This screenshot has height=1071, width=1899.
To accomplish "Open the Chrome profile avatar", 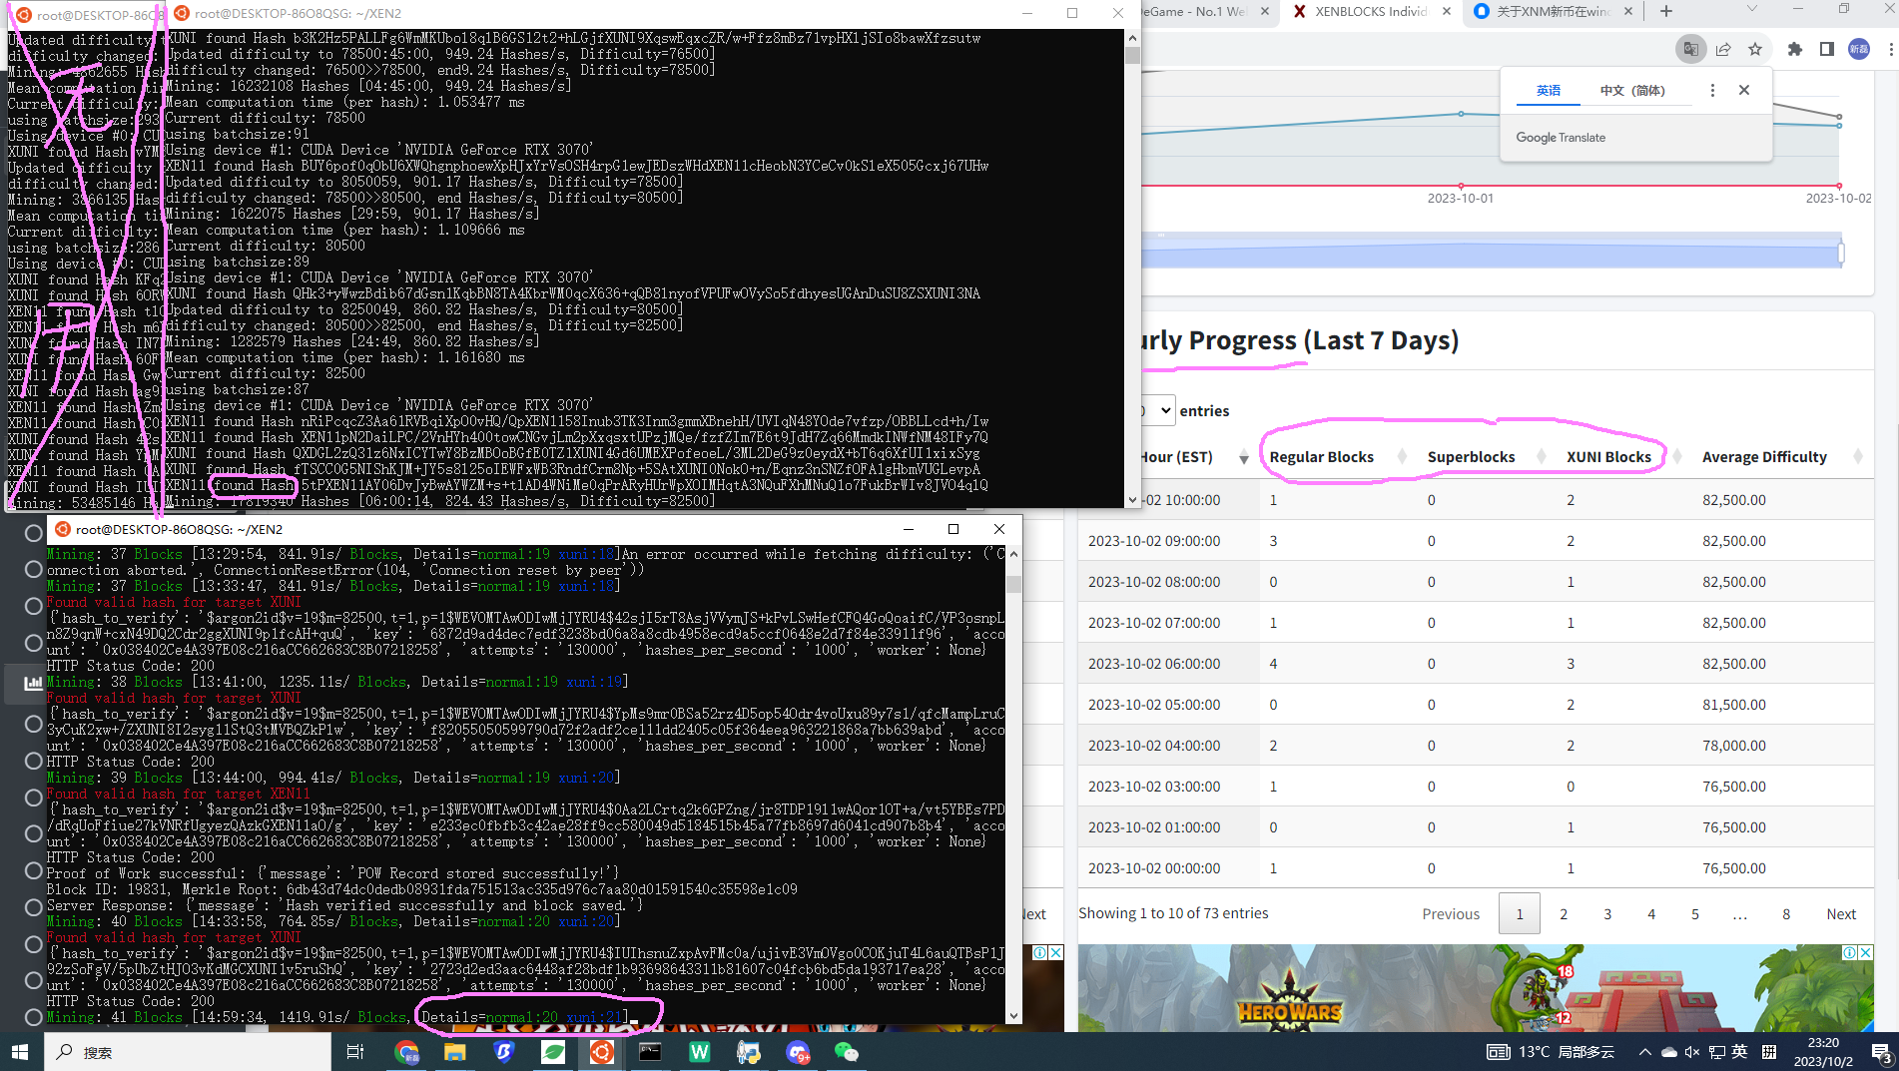I will 1859,49.
